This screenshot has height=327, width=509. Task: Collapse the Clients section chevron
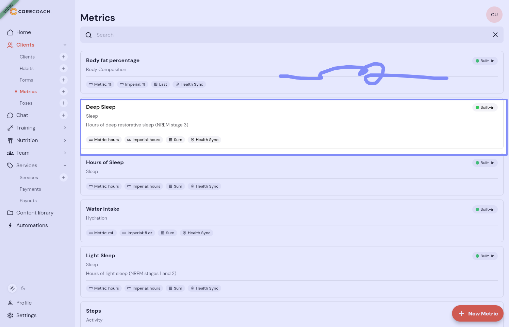[x=65, y=45]
